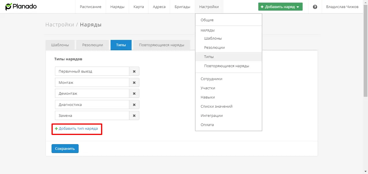Click into the Монтаж field
This screenshot has width=368, height=174.
92,82
